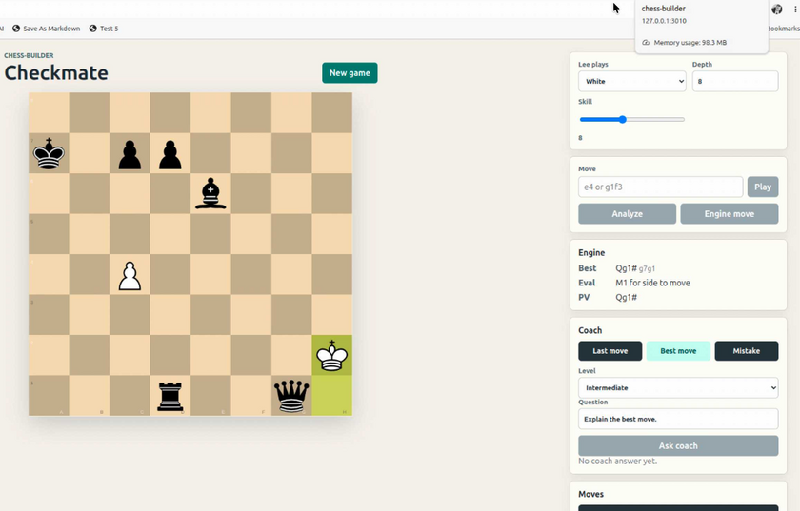Open the Level Intermediate dropdown
The width and height of the screenshot is (800, 511).
click(678, 387)
